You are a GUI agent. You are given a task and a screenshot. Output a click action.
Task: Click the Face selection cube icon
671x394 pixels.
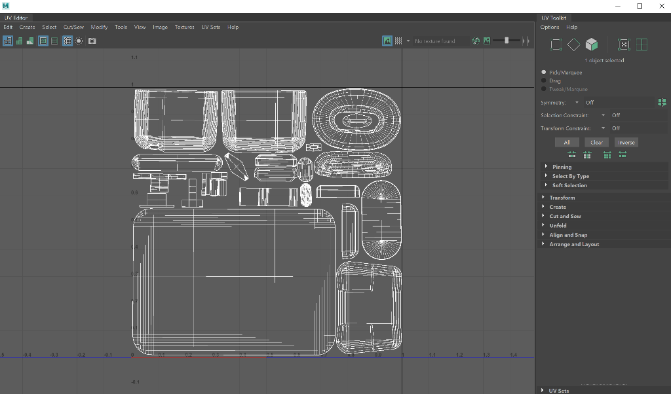pyautogui.click(x=592, y=45)
